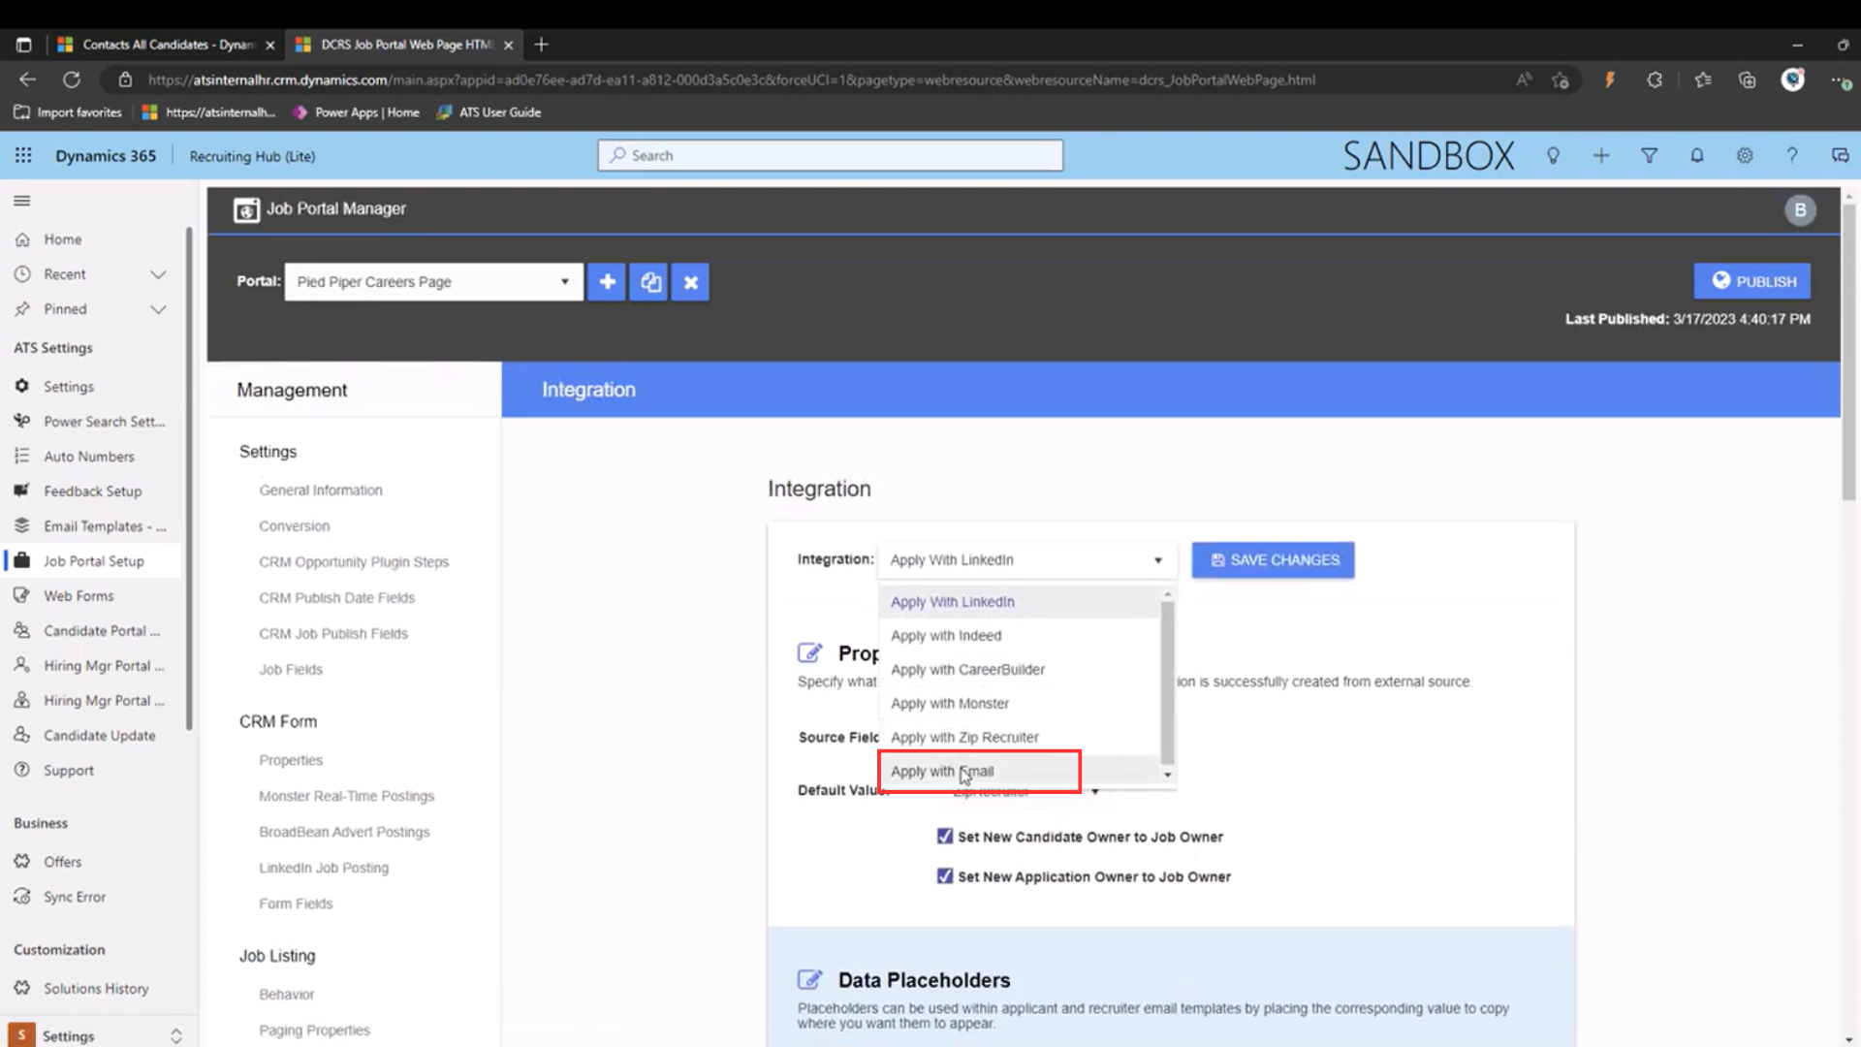1861x1047 pixels.
Task: Click the dropdown list scroll down arrow
Action: 1168,775
